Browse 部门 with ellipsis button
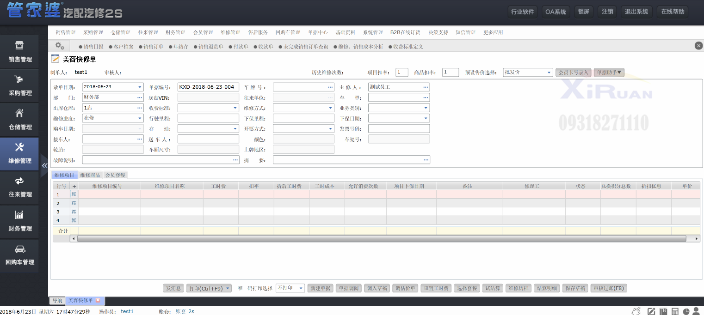704x315 pixels. 140,97
